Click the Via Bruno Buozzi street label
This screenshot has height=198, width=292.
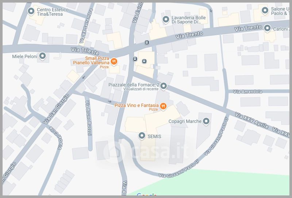(x=88, y=118)
